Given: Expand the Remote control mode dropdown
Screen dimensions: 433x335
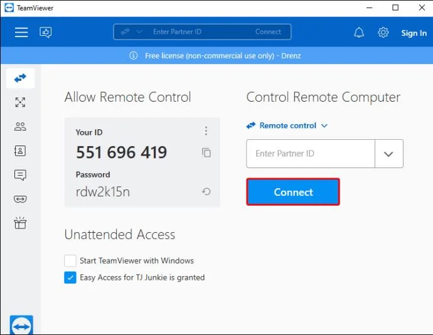Looking at the screenshot, I should (x=287, y=125).
